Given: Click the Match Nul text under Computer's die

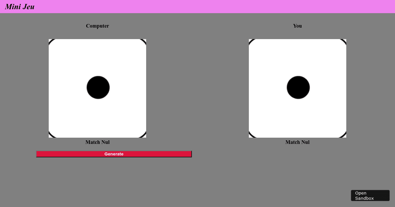Looking at the screenshot, I should coord(97,142).
